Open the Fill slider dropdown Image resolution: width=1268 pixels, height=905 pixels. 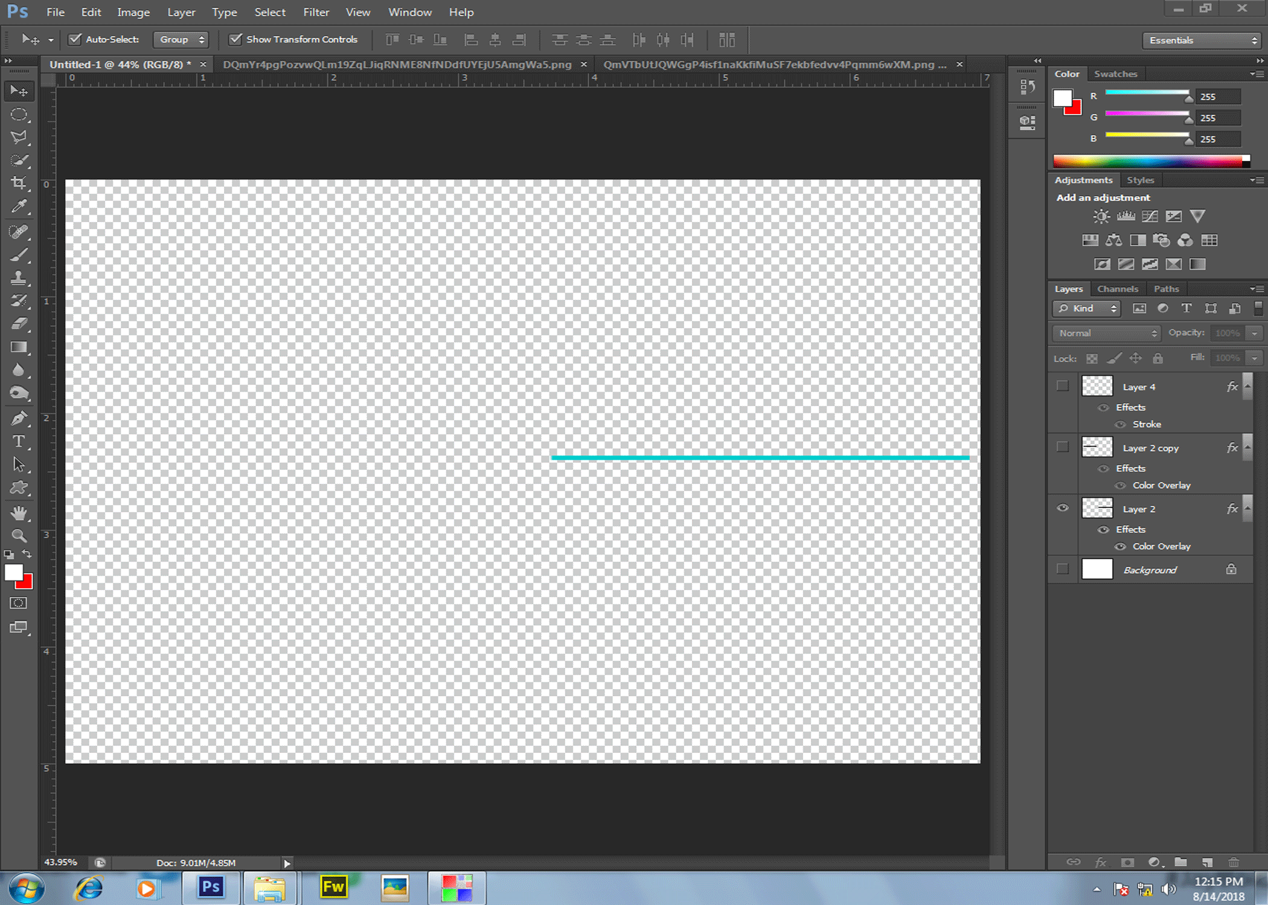(x=1255, y=358)
